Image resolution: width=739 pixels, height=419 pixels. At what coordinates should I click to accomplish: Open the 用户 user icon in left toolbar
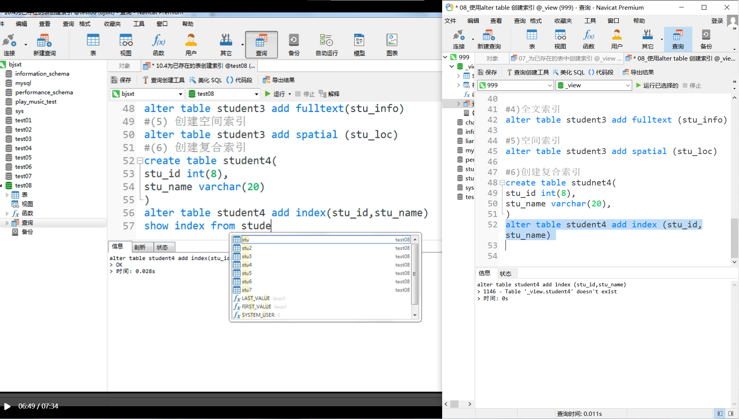[x=191, y=45]
